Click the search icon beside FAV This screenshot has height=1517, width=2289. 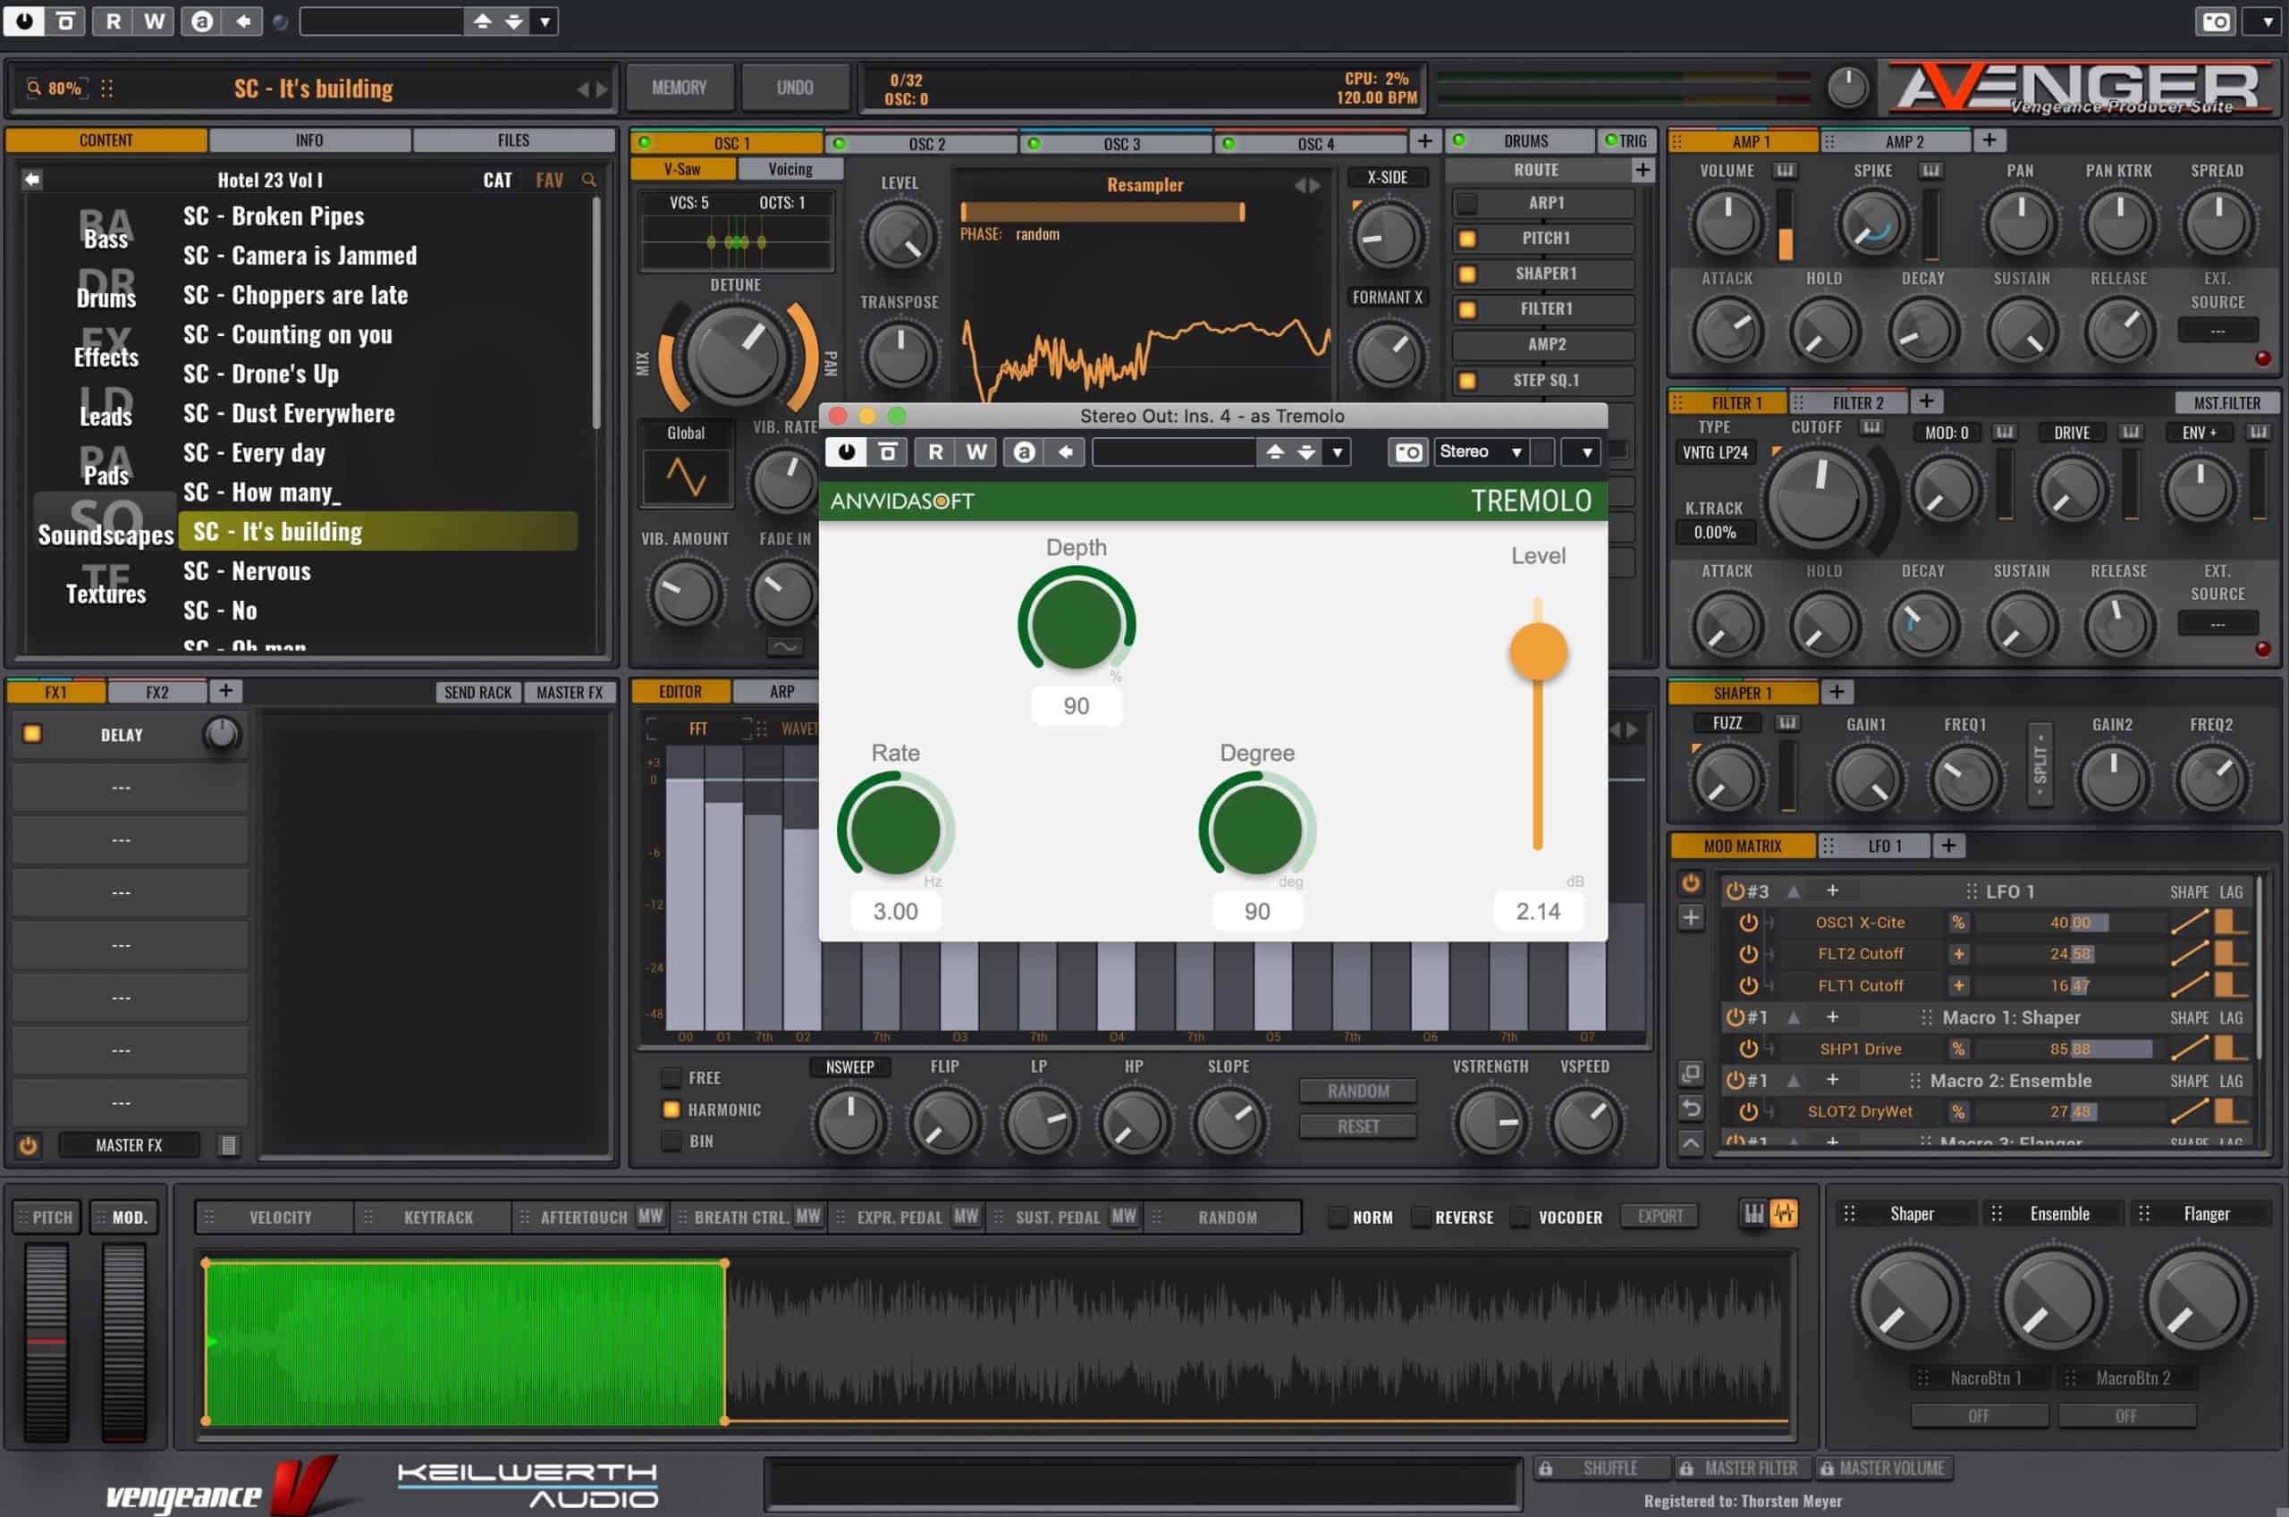pyautogui.click(x=588, y=180)
